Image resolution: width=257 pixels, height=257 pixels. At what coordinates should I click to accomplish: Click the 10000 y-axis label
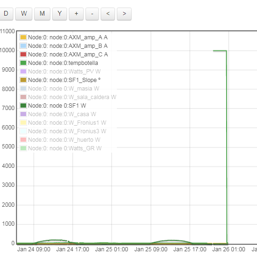(x=7, y=50)
